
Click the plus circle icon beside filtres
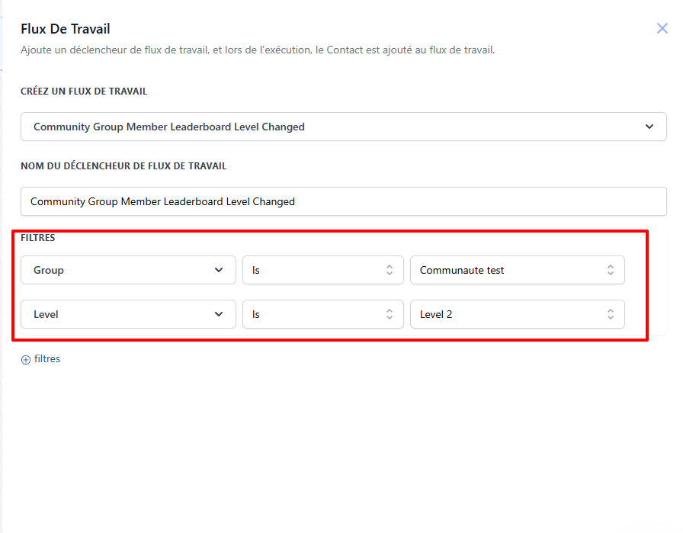26,360
